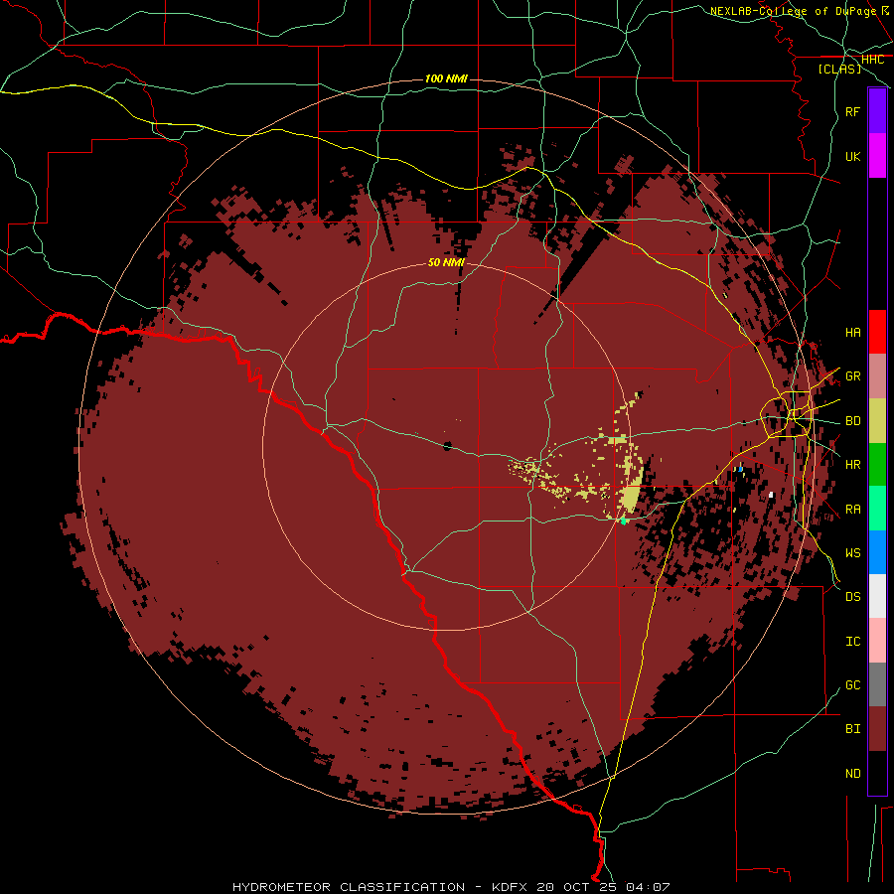This screenshot has height=894, width=894.
Task: Click the "BD" legend label
Action: click(852, 421)
